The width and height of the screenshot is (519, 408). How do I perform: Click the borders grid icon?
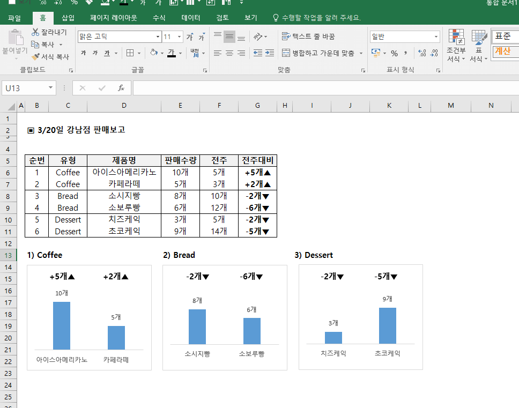(x=130, y=53)
